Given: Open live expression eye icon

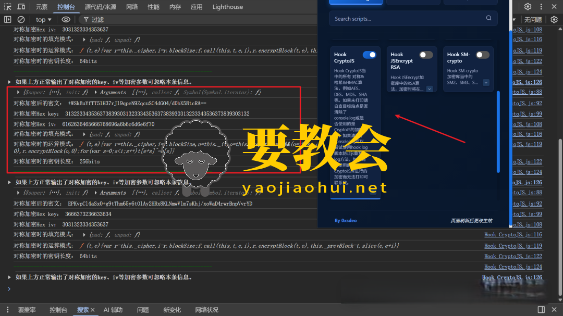Looking at the screenshot, I should 66,19.
